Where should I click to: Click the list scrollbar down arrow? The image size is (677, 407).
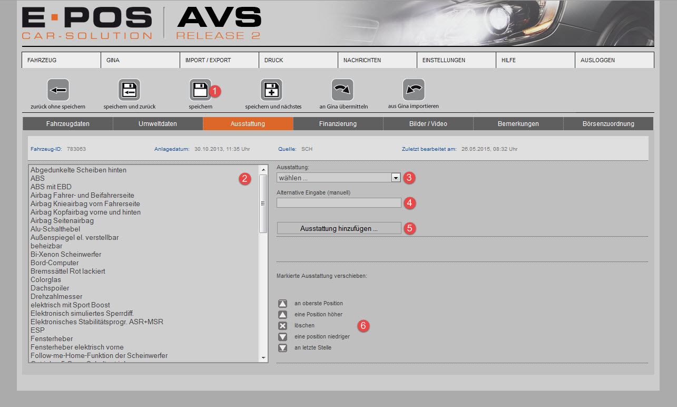click(x=263, y=357)
